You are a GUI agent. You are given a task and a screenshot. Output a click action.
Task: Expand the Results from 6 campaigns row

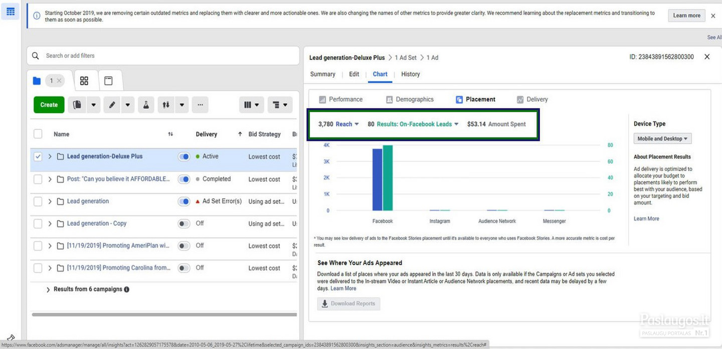coord(48,289)
